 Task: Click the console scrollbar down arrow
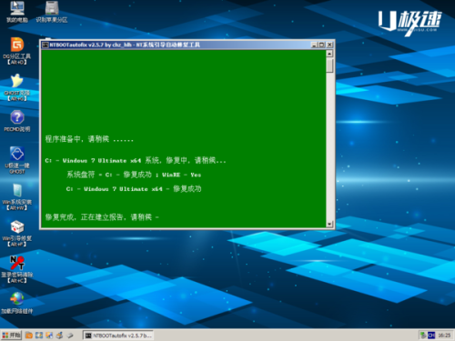[329, 224]
